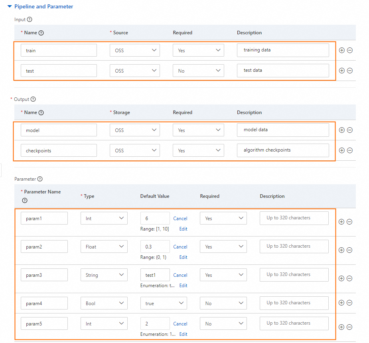Expand the Type dropdown for param2
The height and width of the screenshot is (343, 369).
[104, 247]
